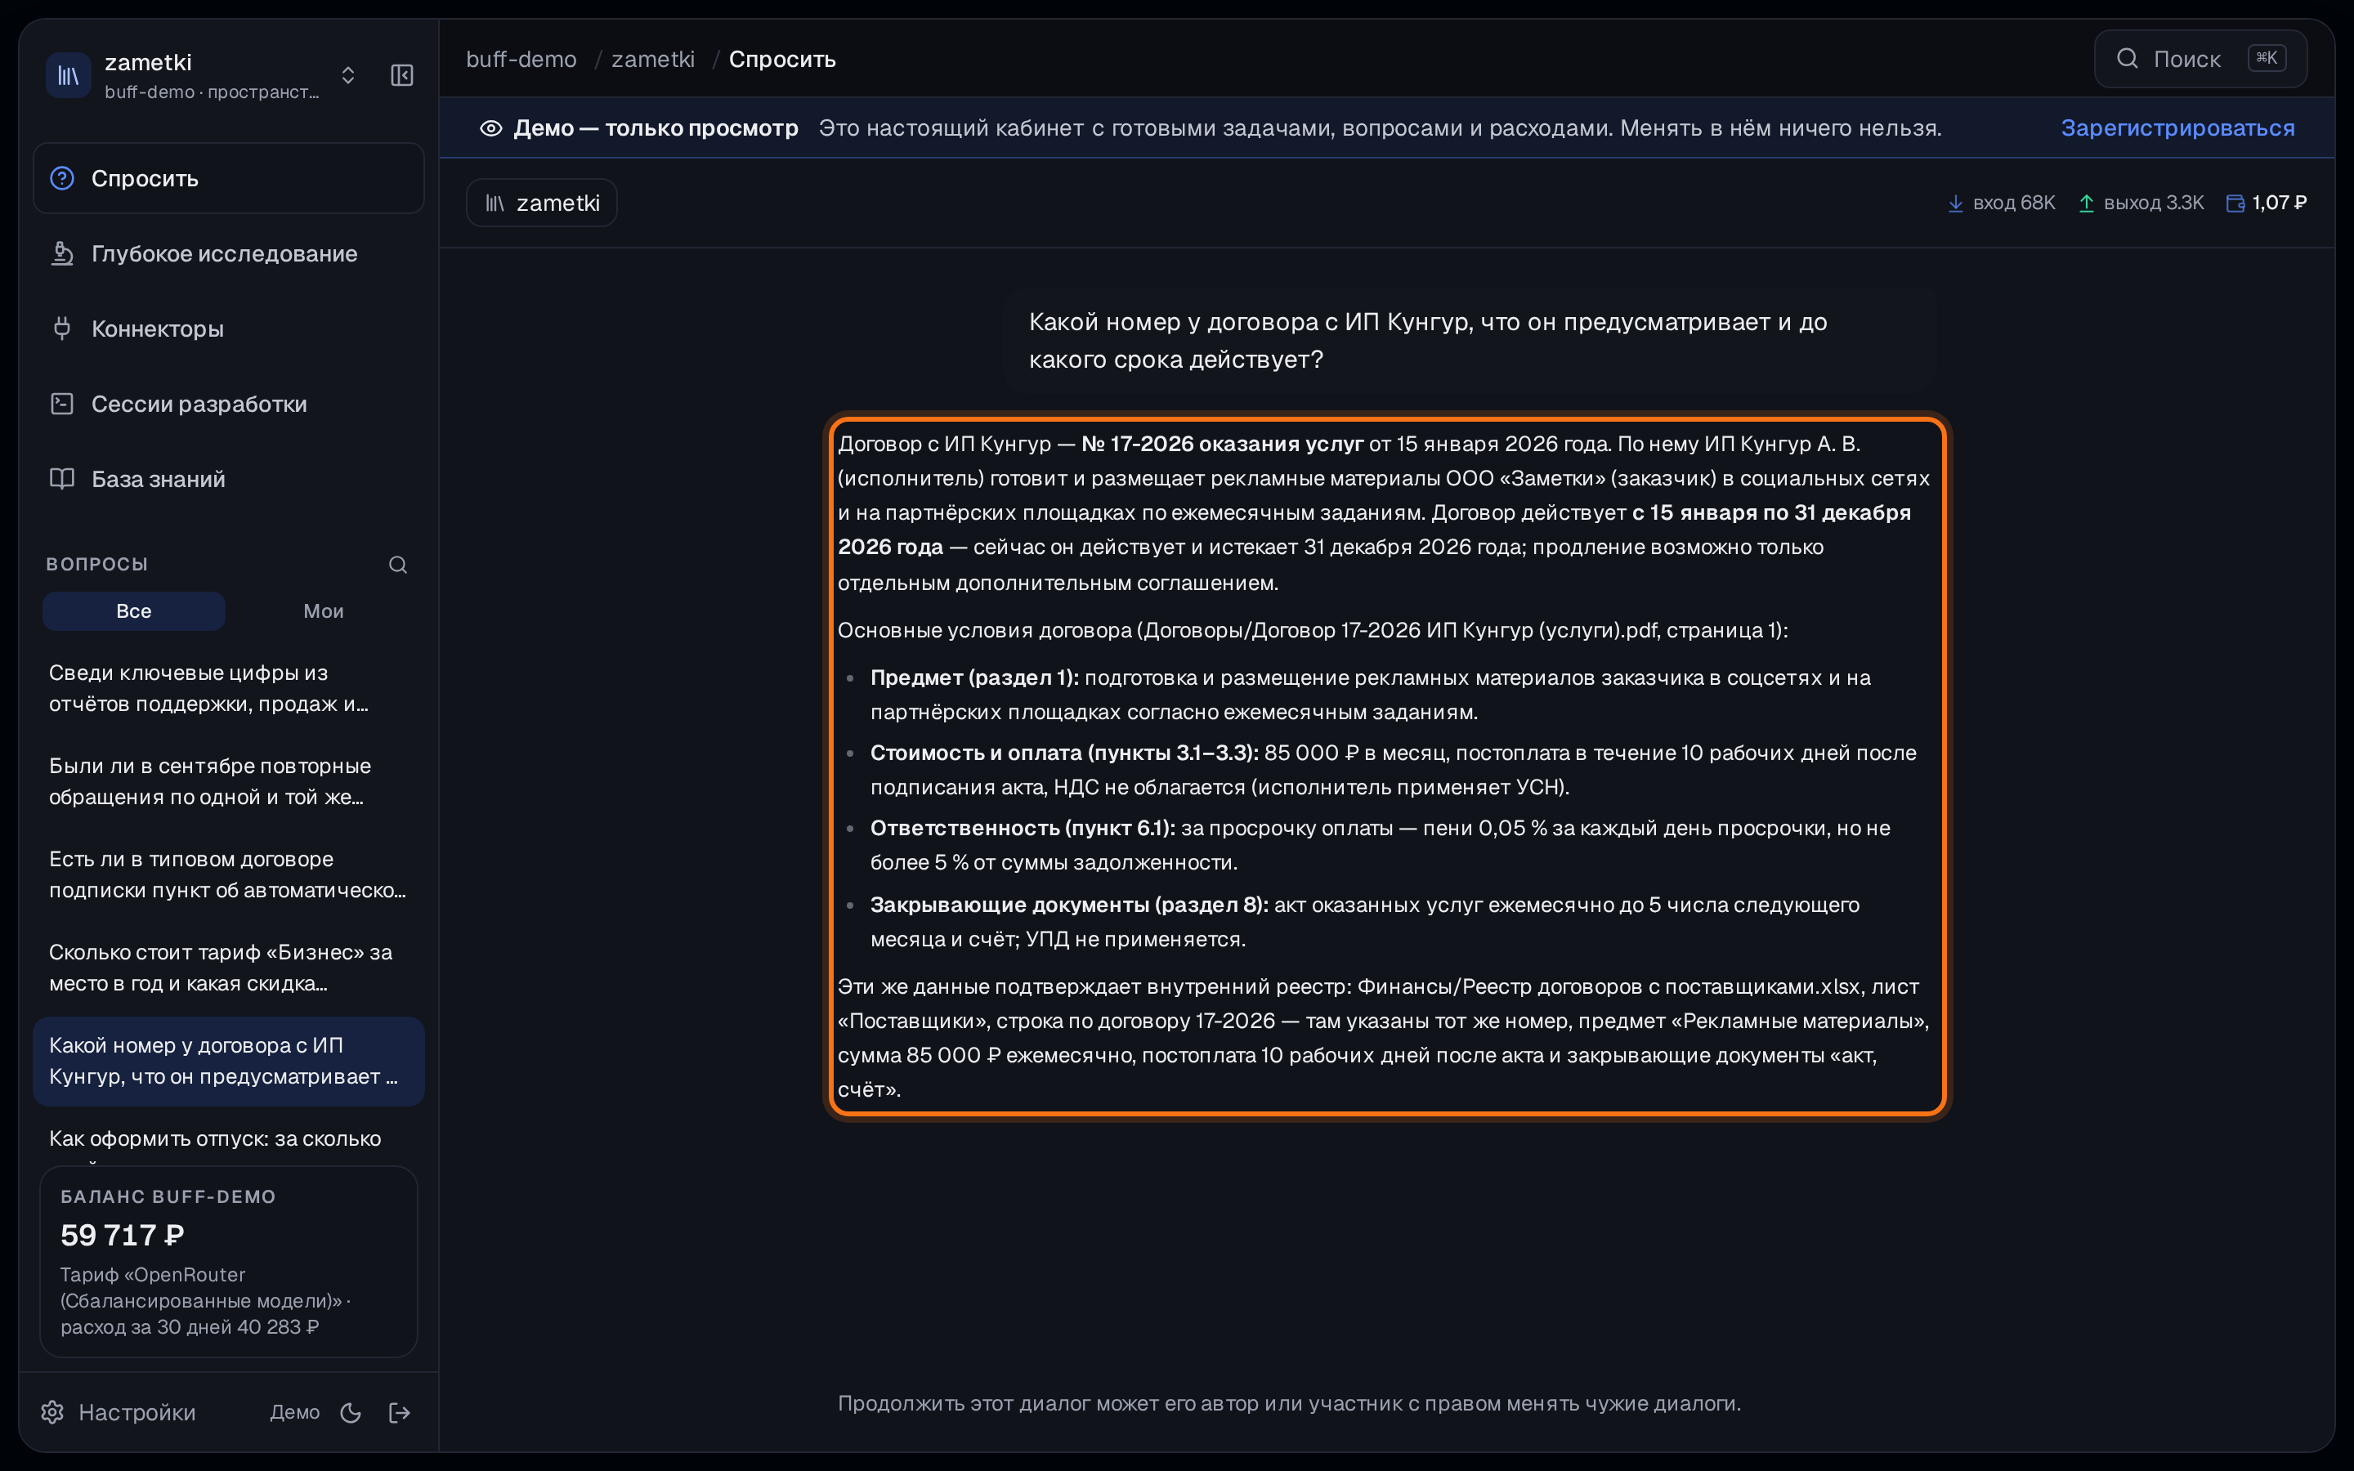
Task: Click the Зарегистрироваться link
Action: (x=2177, y=127)
